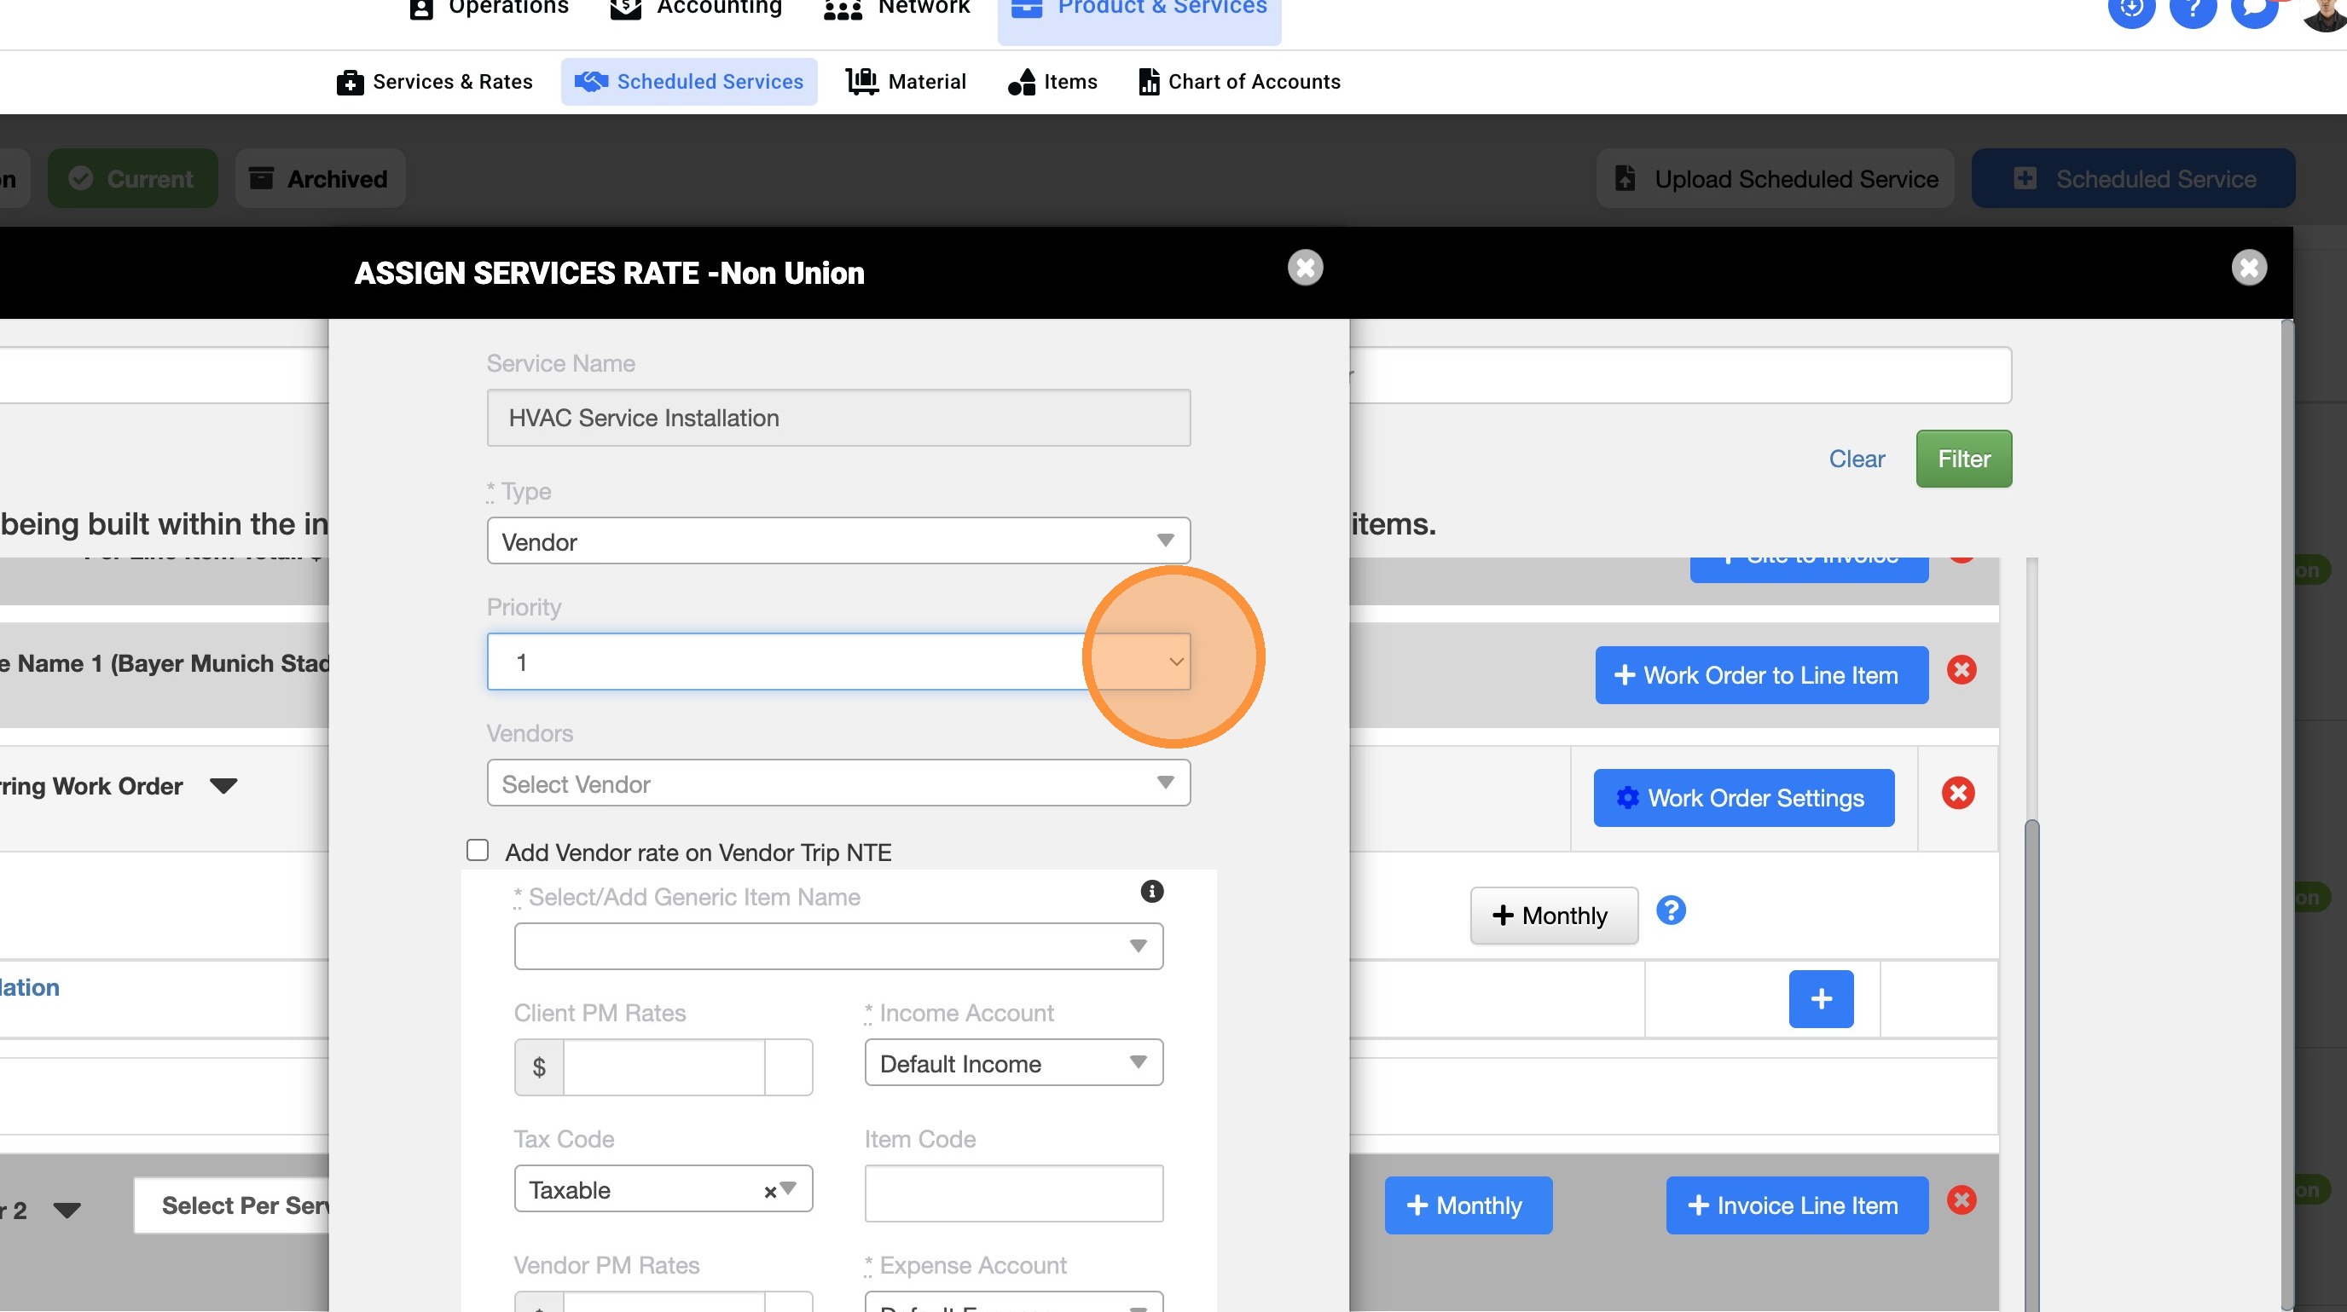This screenshot has width=2347, height=1312.
Task: Open the Items section
Action: (x=1052, y=82)
